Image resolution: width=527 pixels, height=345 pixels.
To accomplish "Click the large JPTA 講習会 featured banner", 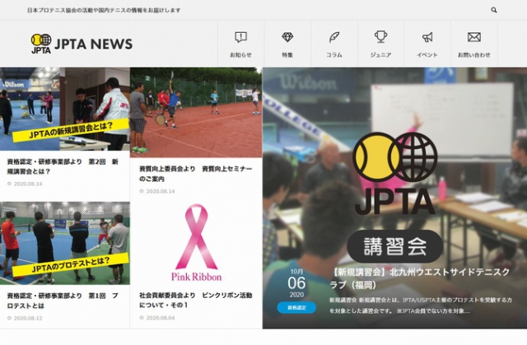I will point(395,198).
